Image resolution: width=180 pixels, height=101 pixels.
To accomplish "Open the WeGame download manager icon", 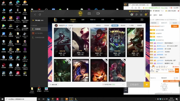I will 141,14.
